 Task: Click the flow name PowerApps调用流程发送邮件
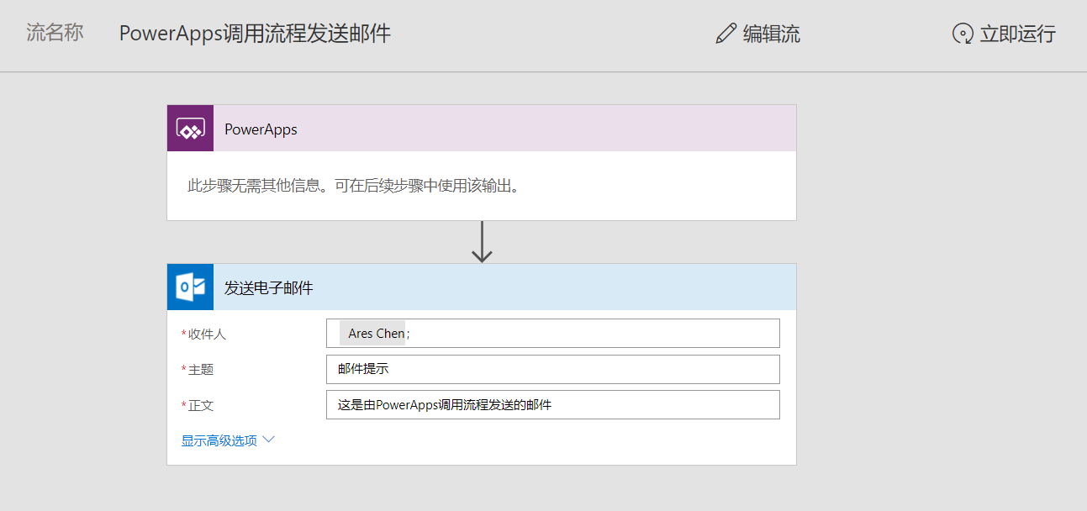255,34
